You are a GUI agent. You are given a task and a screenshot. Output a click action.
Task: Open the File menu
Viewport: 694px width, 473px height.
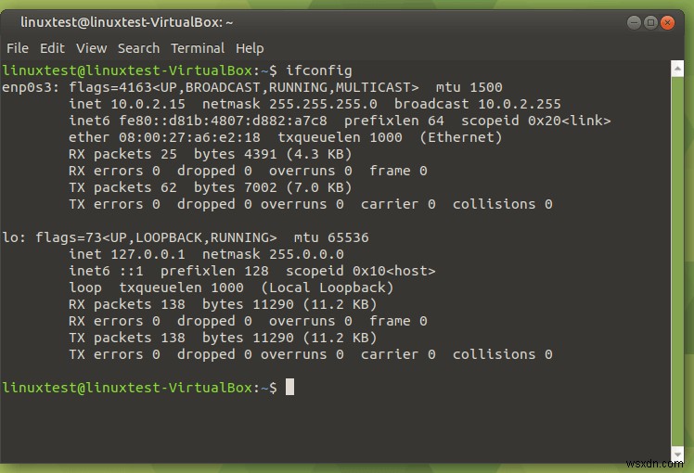[x=18, y=48]
